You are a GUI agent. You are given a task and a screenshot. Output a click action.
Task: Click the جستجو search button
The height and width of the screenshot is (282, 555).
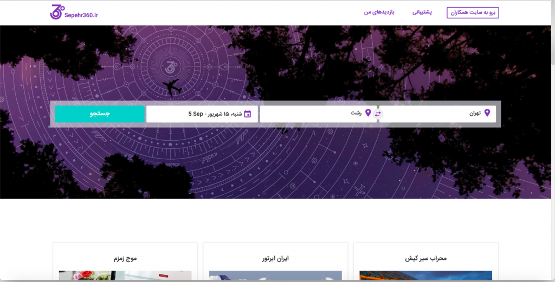coord(100,114)
